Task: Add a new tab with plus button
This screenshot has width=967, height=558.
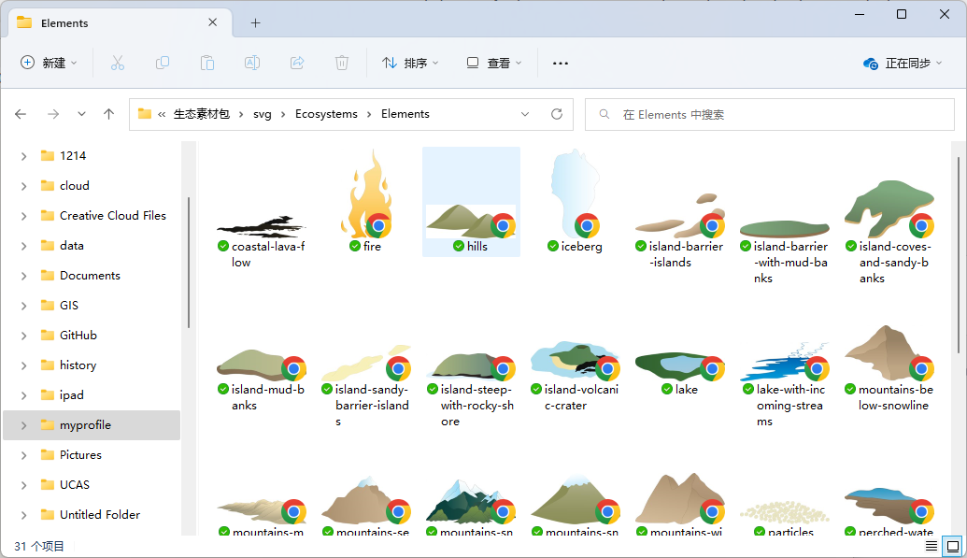Action: (x=255, y=22)
